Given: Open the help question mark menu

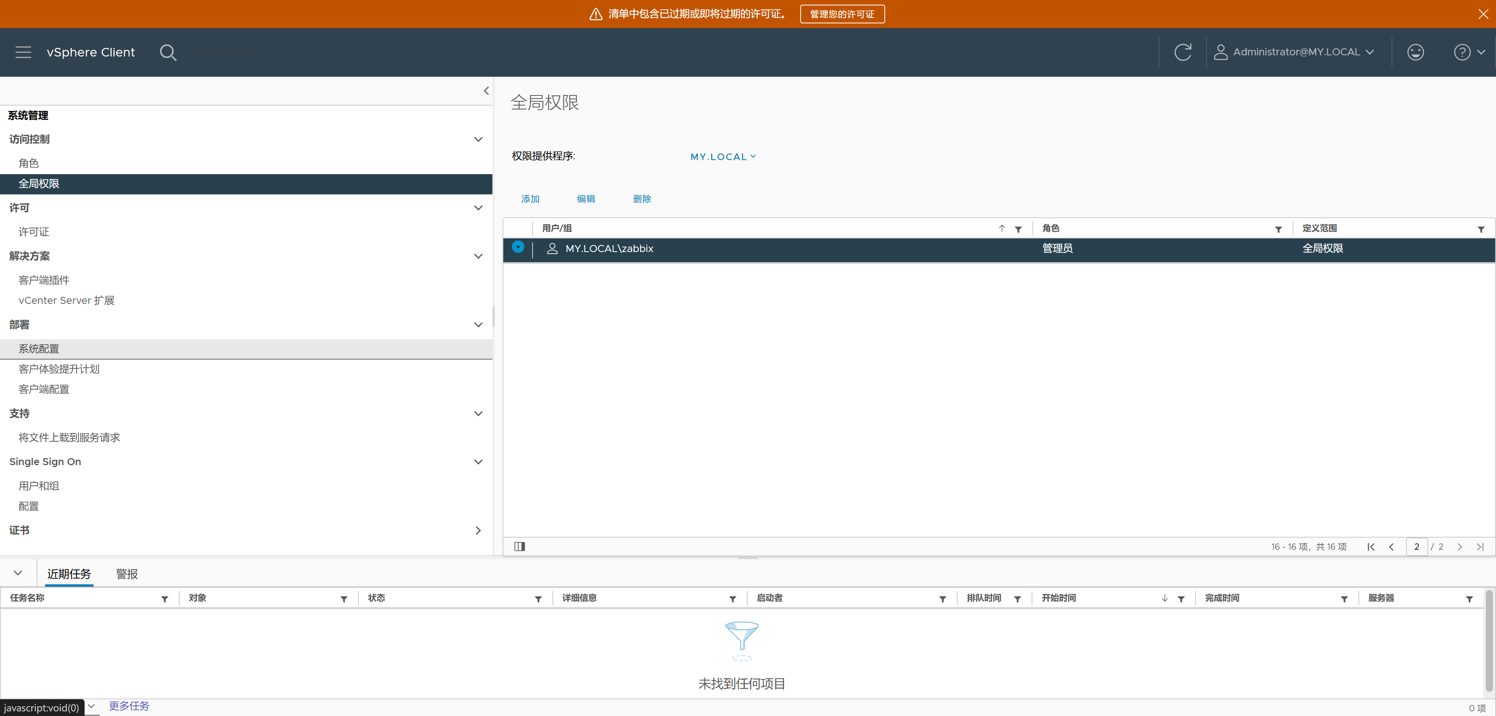Looking at the screenshot, I should 1469,52.
